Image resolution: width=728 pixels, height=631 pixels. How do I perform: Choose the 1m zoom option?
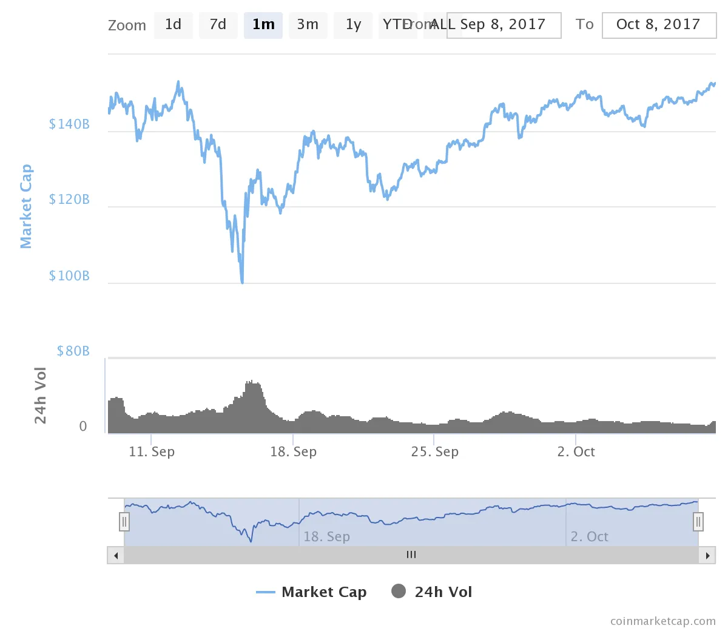pos(263,25)
